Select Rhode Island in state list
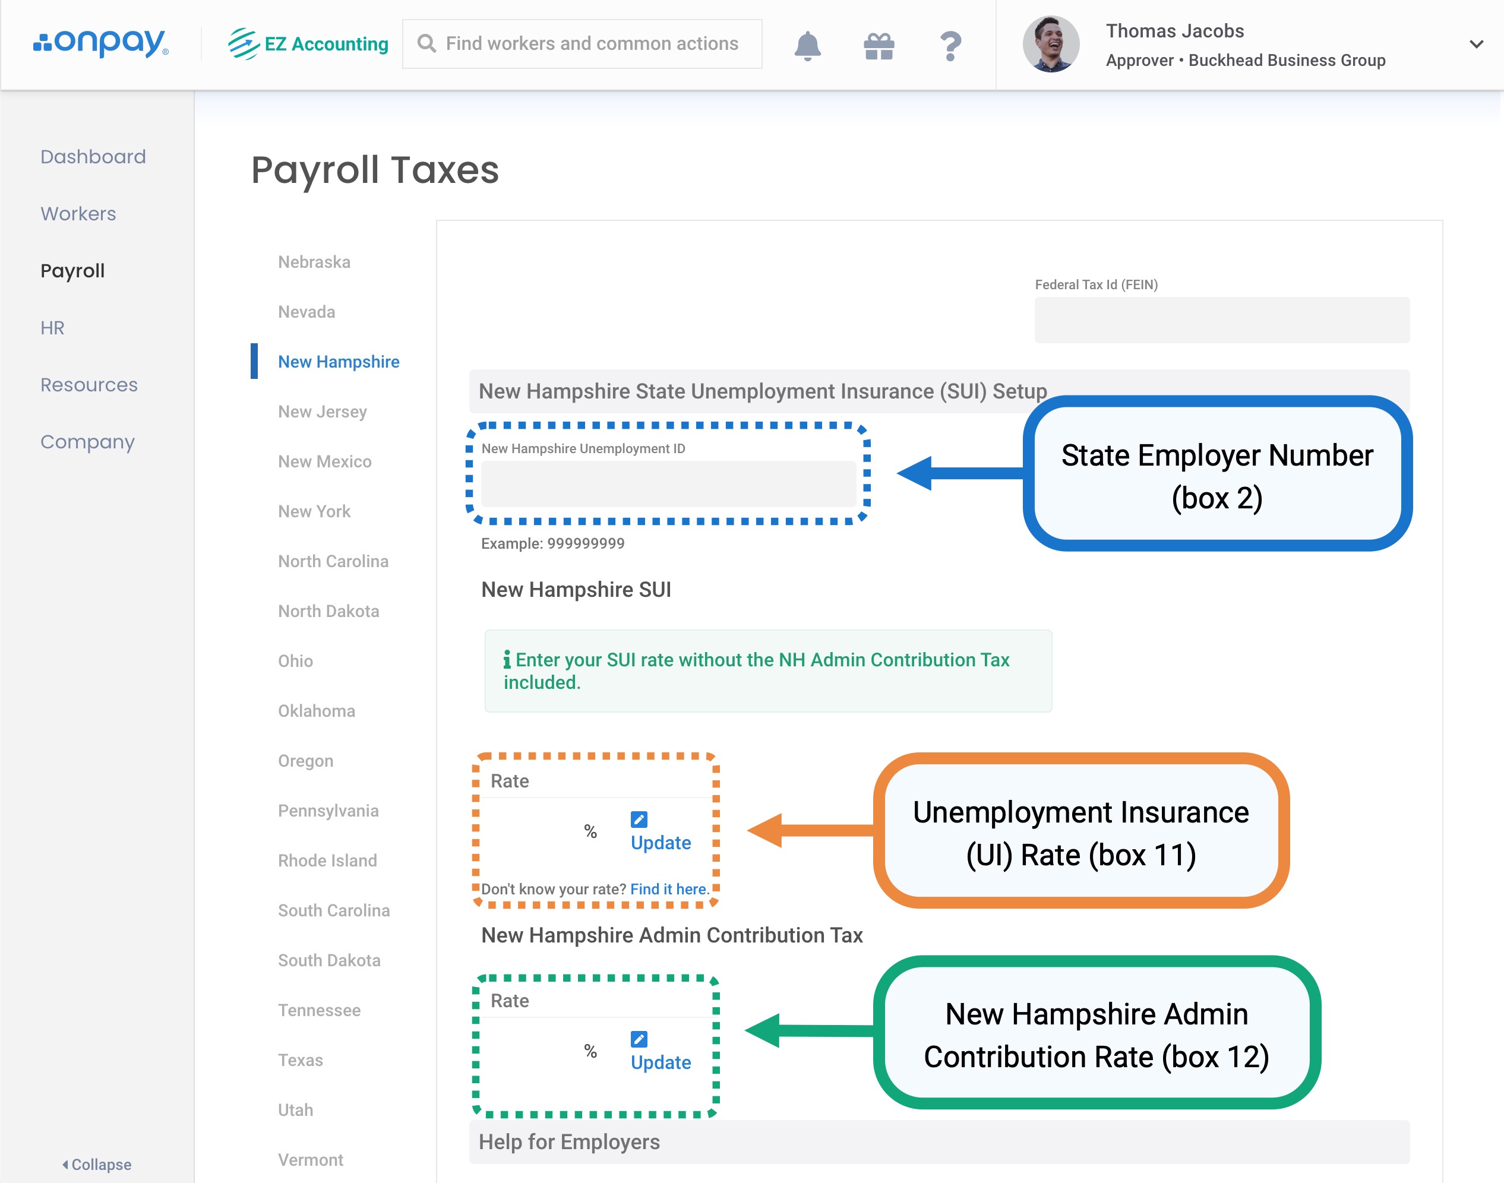 (327, 861)
